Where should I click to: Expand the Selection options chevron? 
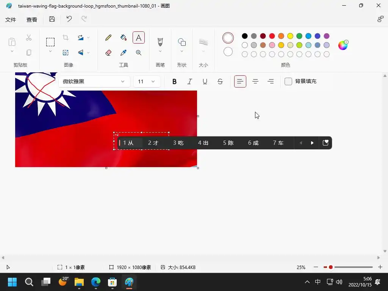(50, 51)
